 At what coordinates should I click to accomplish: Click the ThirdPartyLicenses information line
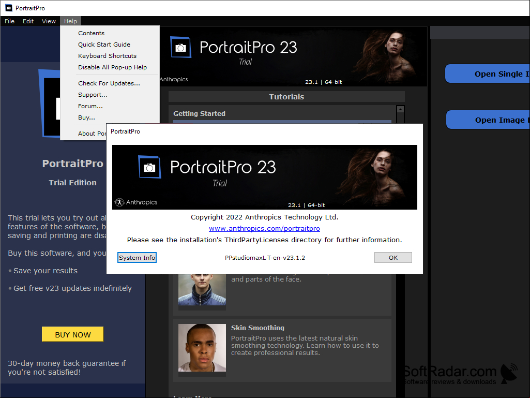tap(264, 240)
